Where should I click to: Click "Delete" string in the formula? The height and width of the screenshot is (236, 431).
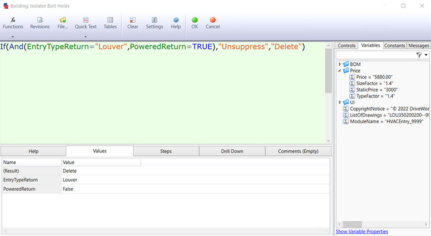(x=286, y=47)
